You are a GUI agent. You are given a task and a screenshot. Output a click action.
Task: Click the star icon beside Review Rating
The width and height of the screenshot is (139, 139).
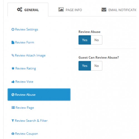(x=13, y=68)
